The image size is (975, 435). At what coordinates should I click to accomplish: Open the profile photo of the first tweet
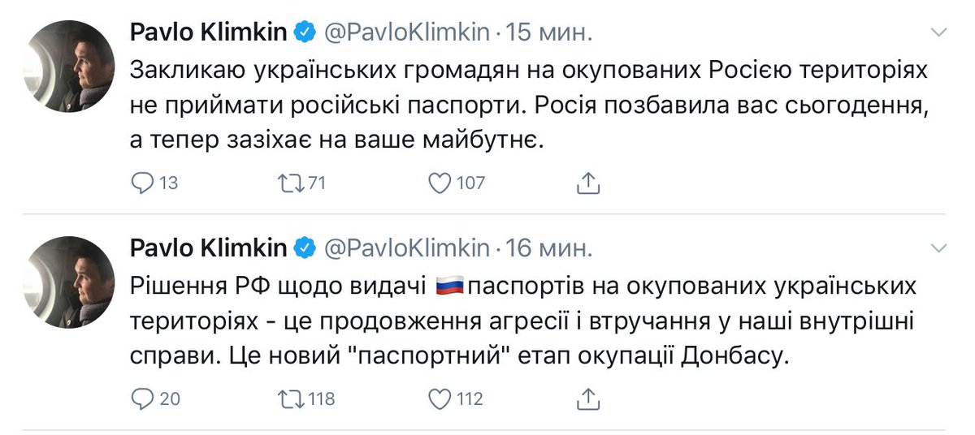[68, 68]
